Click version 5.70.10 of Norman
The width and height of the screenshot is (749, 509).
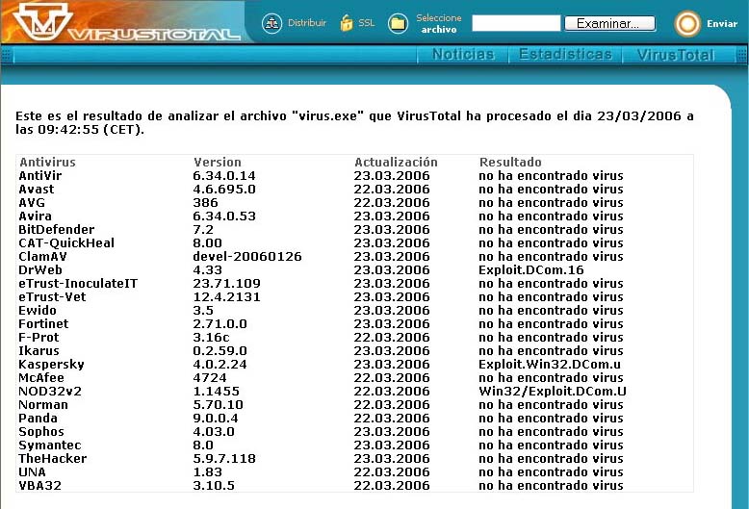218,404
